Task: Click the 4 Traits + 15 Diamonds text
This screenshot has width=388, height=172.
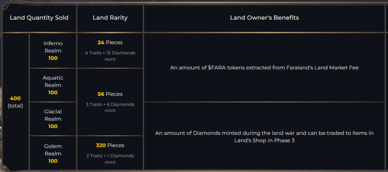Action: coord(110,56)
